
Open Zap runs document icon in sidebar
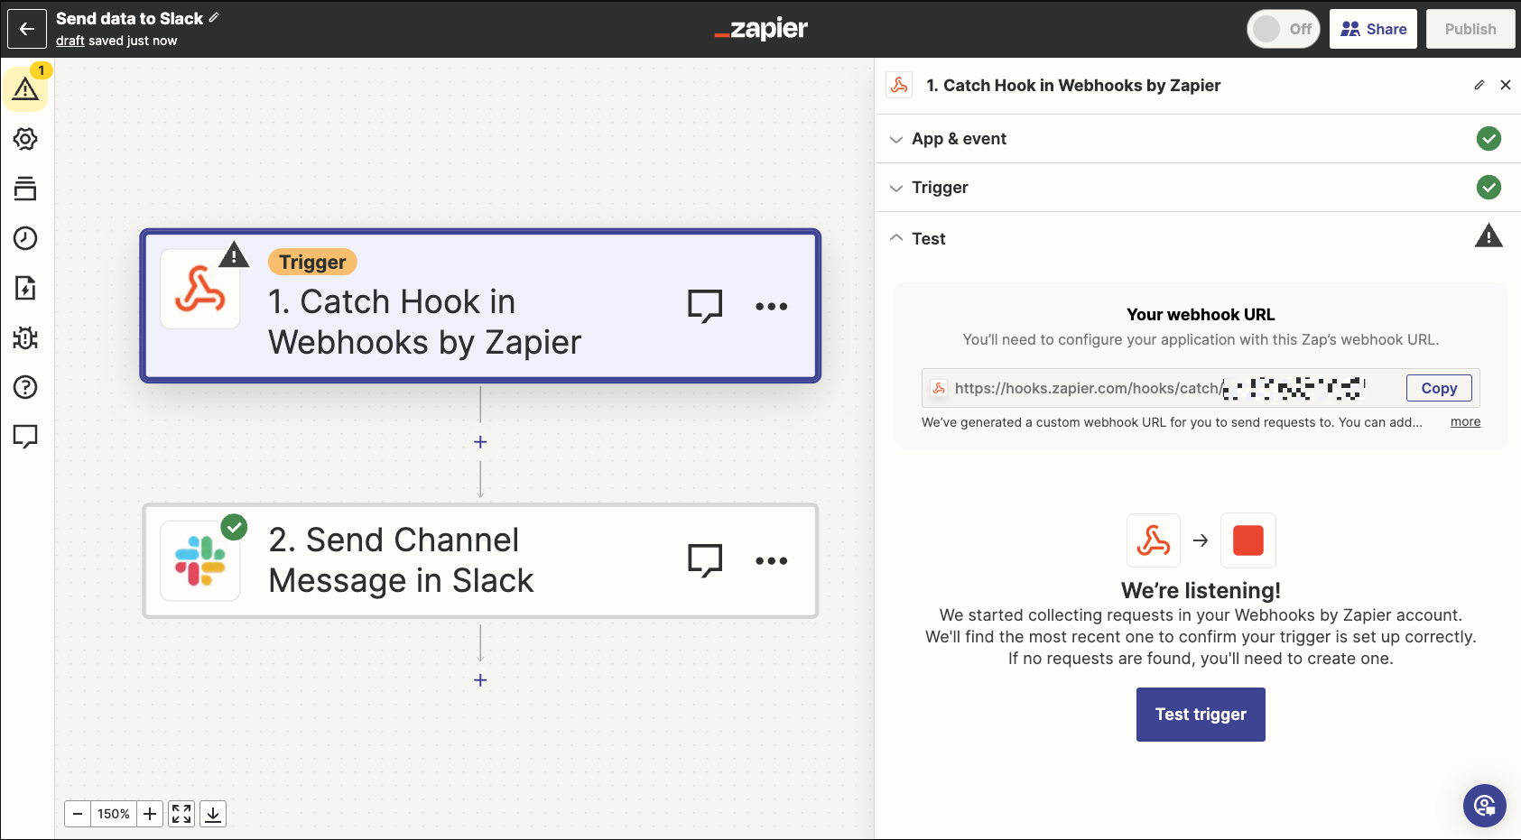(x=25, y=288)
